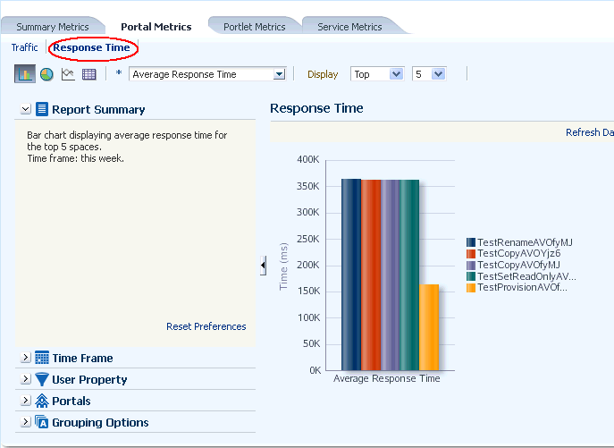
Task: Select the bar chart view icon
Action: (25, 74)
